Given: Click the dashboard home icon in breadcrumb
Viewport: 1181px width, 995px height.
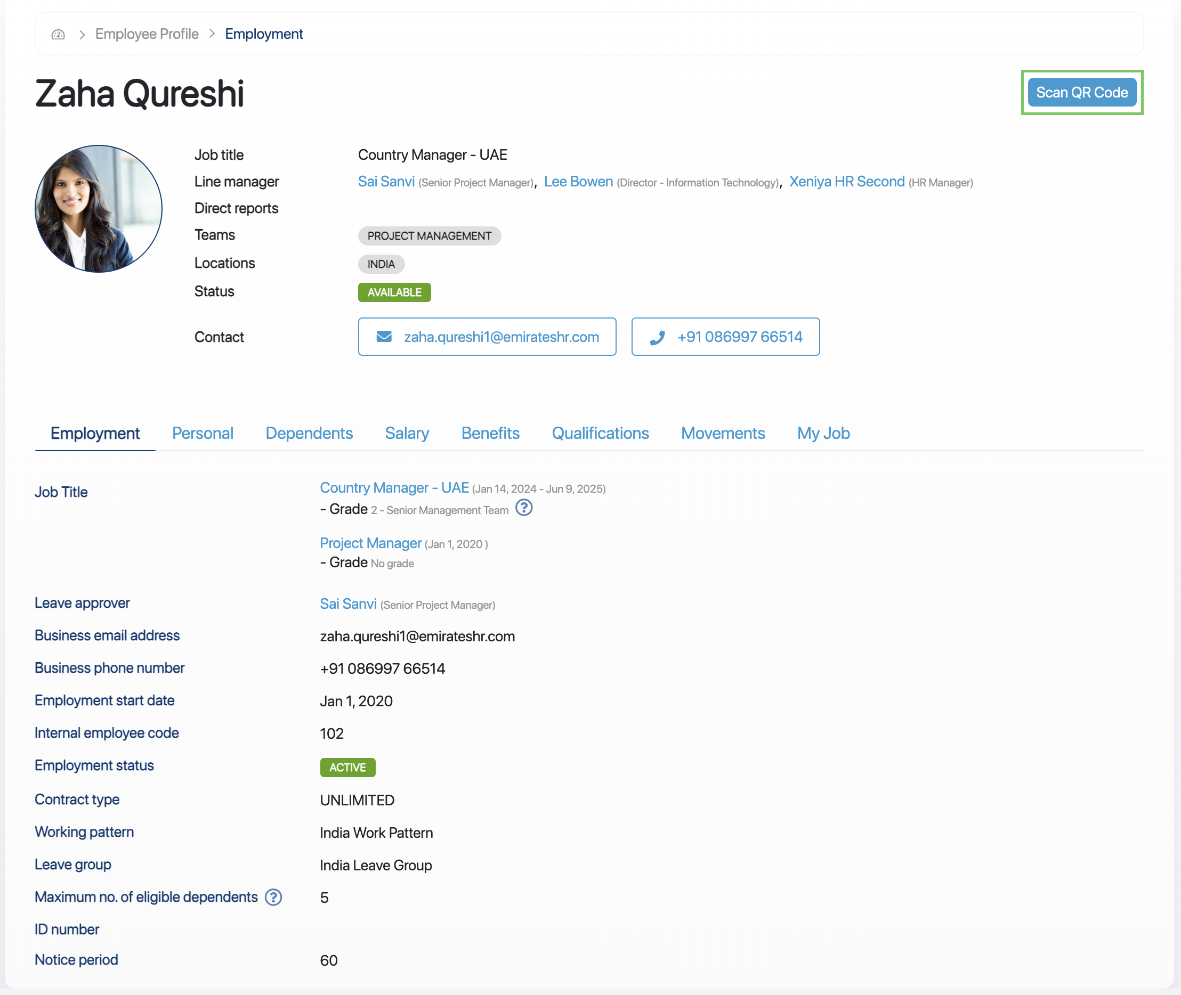Looking at the screenshot, I should tap(58, 35).
